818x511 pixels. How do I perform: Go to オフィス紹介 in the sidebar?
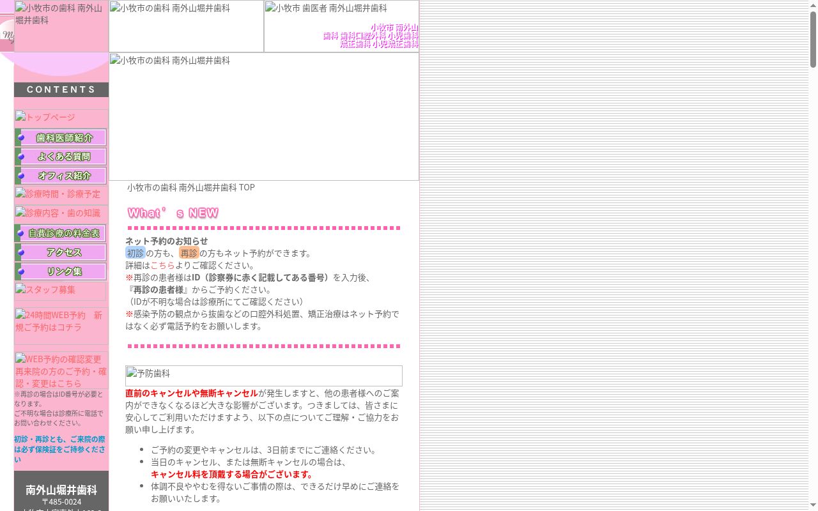click(61, 176)
